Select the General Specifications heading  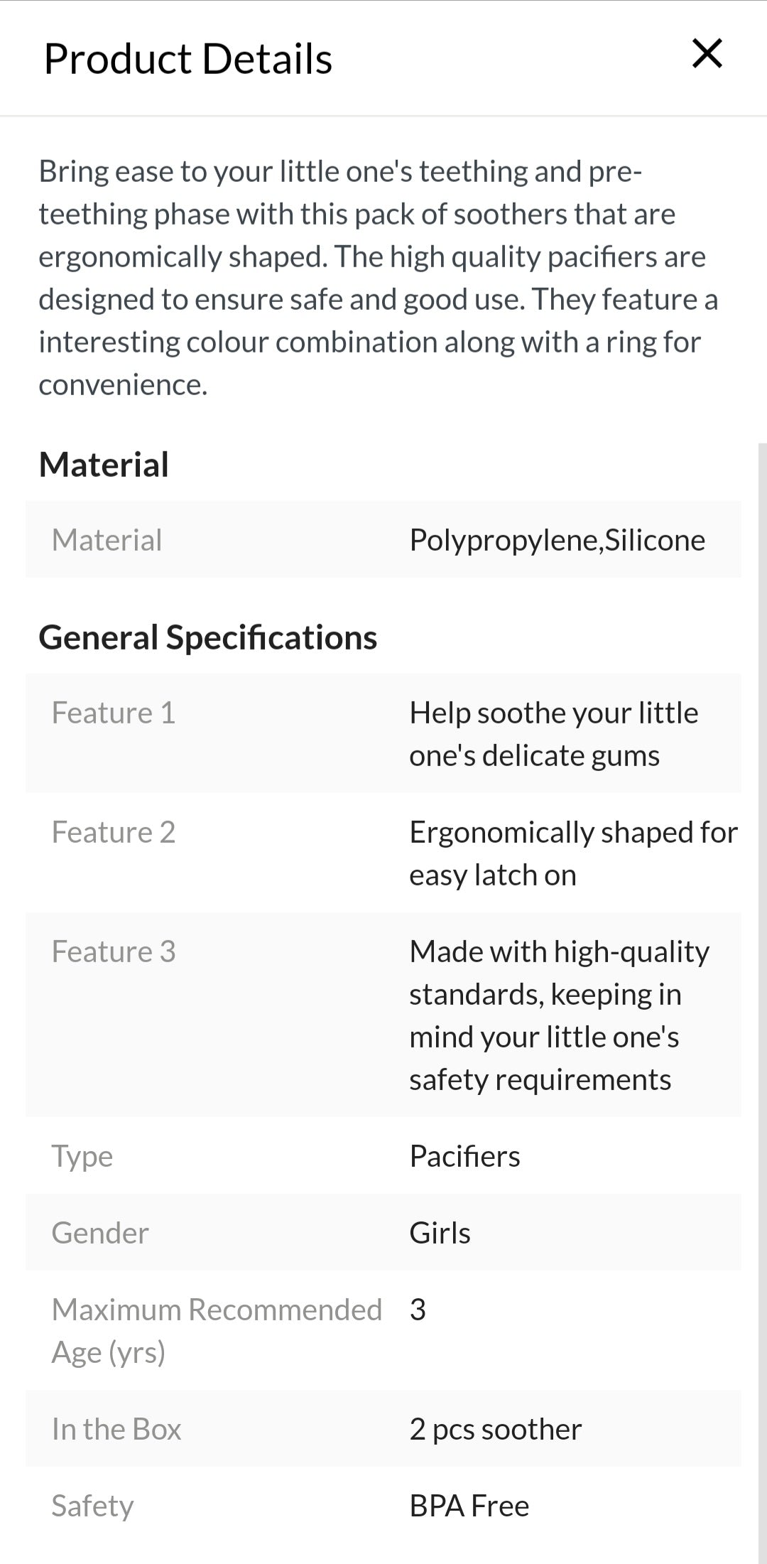pyautogui.click(x=207, y=637)
